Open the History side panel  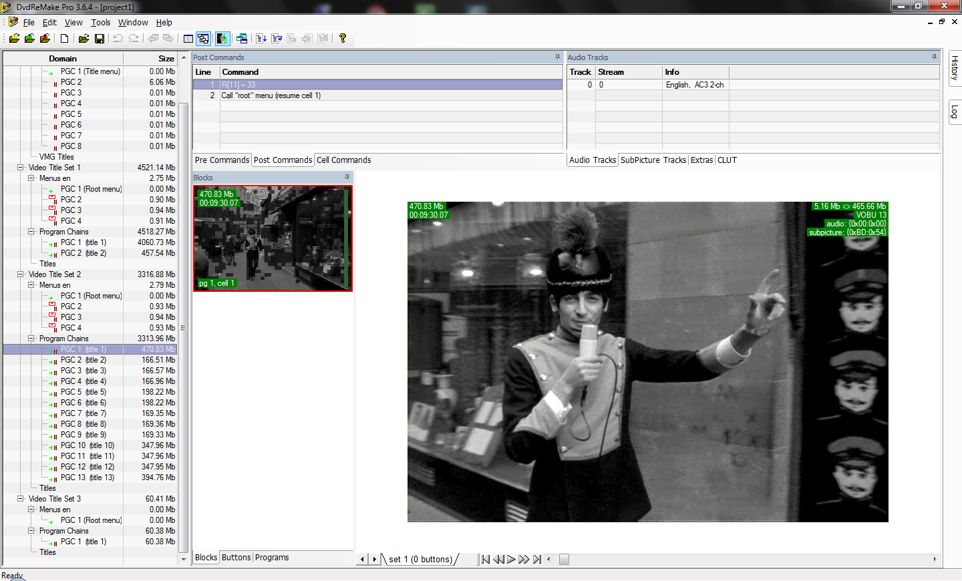[955, 67]
